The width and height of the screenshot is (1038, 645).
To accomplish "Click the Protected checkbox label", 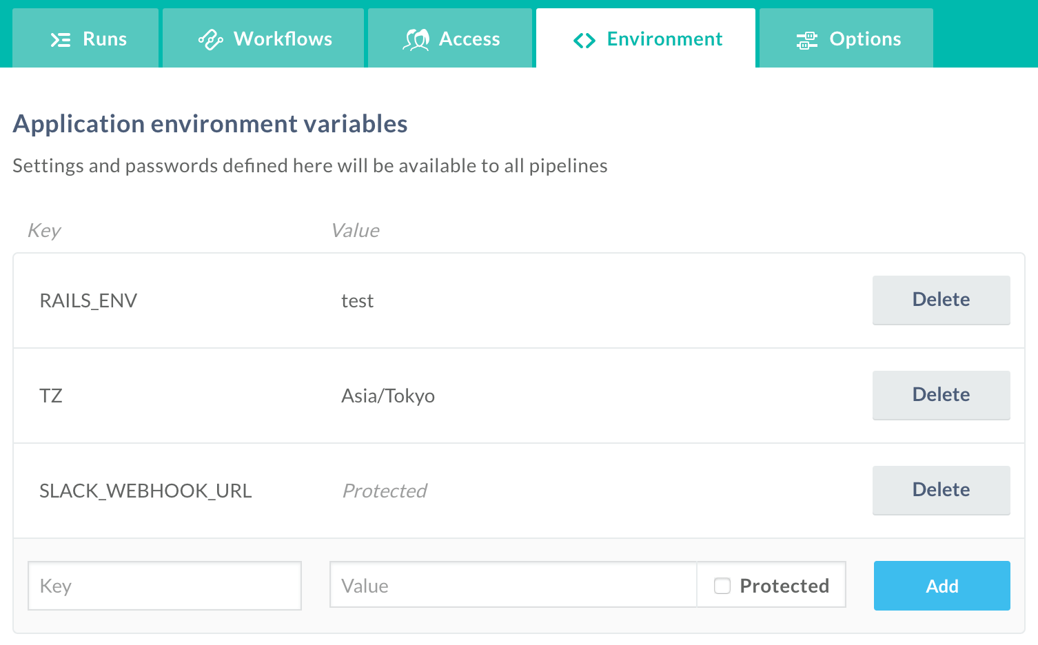I will (x=784, y=586).
